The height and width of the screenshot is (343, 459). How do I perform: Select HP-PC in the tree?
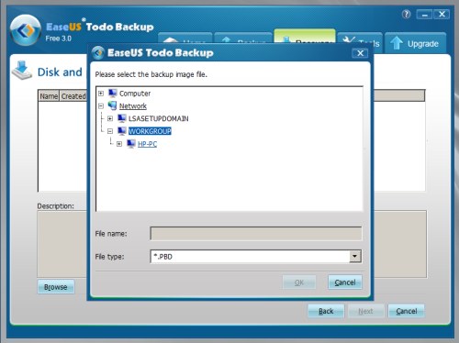coord(147,144)
